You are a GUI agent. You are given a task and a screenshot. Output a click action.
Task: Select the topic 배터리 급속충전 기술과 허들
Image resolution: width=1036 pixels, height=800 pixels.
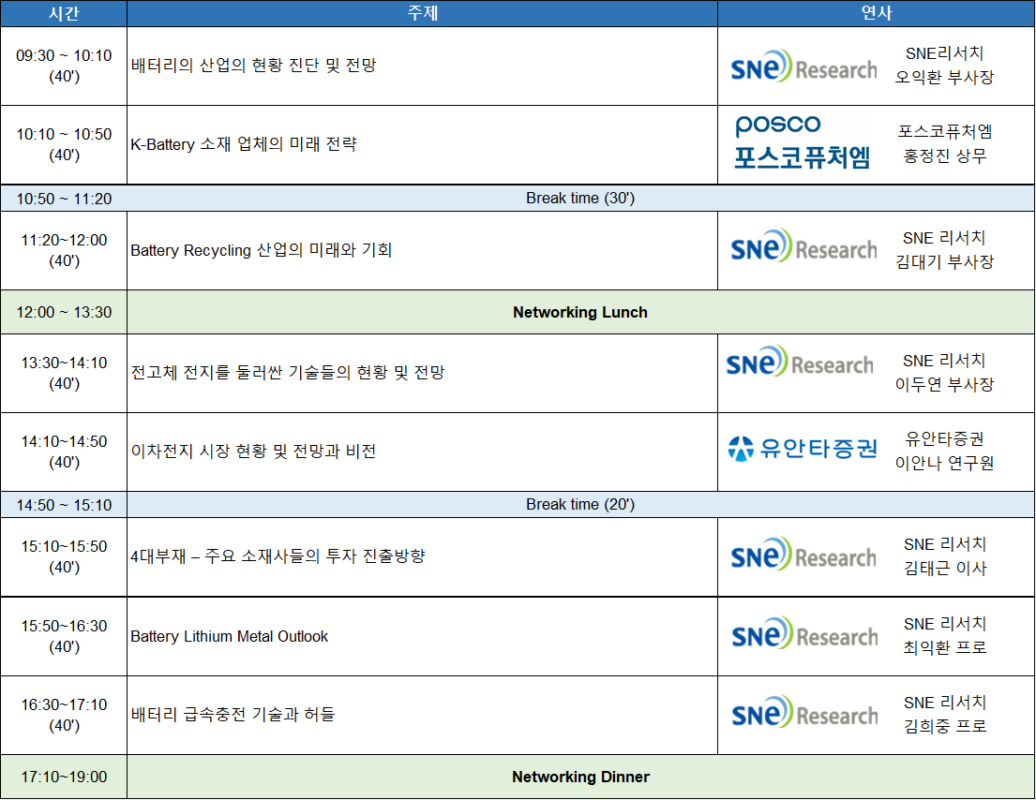(x=233, y=714)
